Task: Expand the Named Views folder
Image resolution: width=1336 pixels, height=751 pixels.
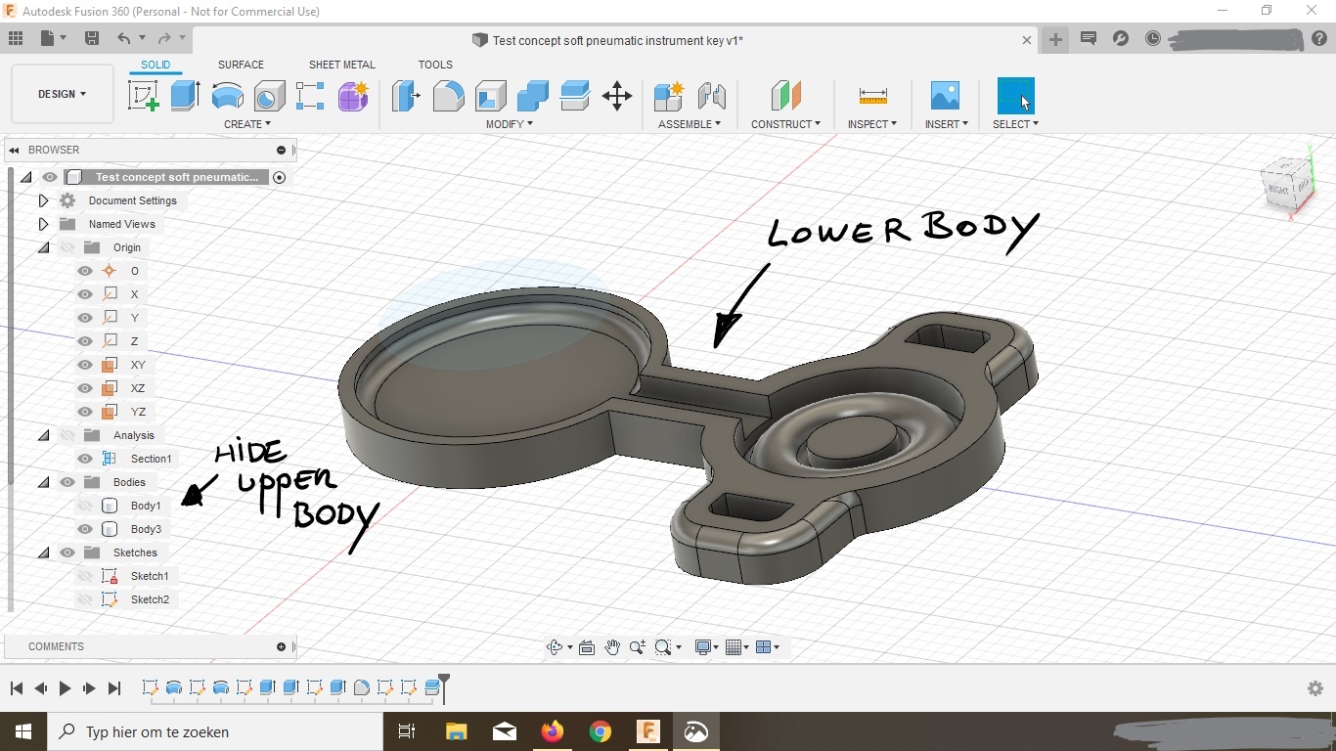Action: pos(43,224)
